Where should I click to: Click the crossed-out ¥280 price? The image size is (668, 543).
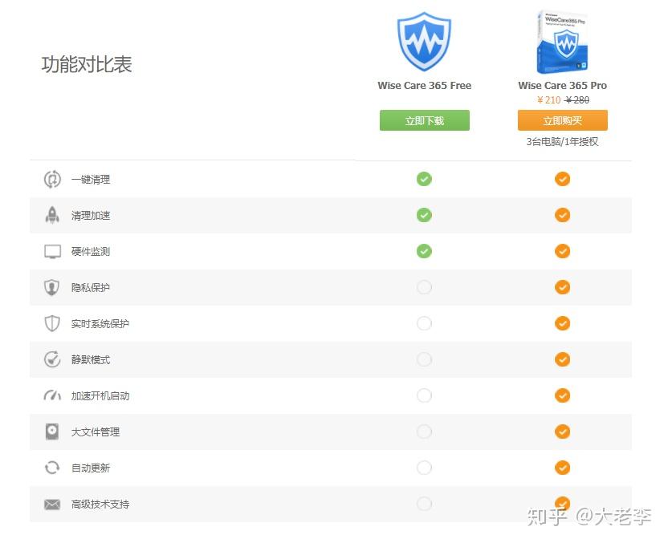click(x=577, y=100)
